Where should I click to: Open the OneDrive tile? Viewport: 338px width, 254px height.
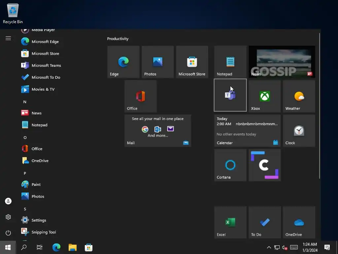click(299, 222)
